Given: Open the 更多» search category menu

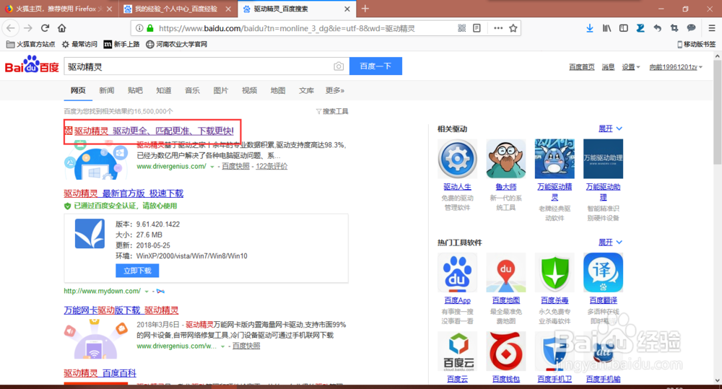Looking at the screenshot, I should click(335, 91).
